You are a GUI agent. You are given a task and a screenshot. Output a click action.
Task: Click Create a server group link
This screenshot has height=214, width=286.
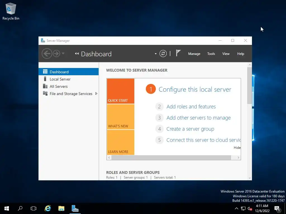click(190, 129)
